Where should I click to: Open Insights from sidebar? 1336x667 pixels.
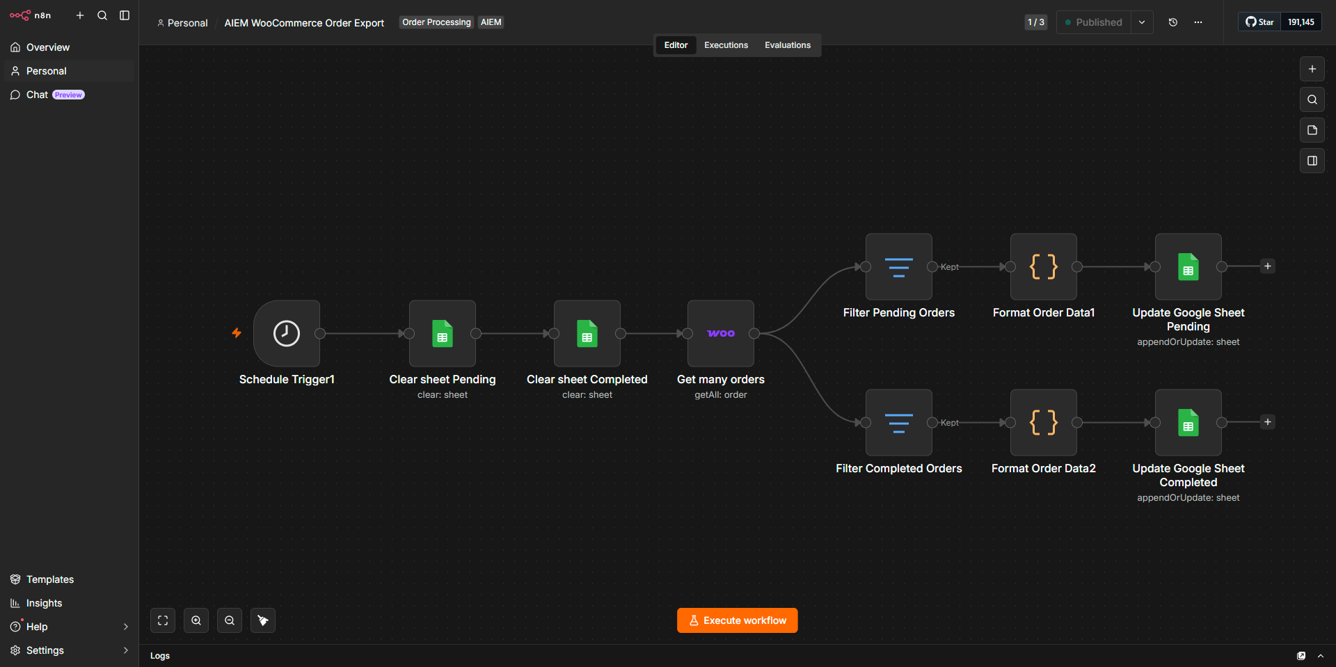[x=69, y=603]
